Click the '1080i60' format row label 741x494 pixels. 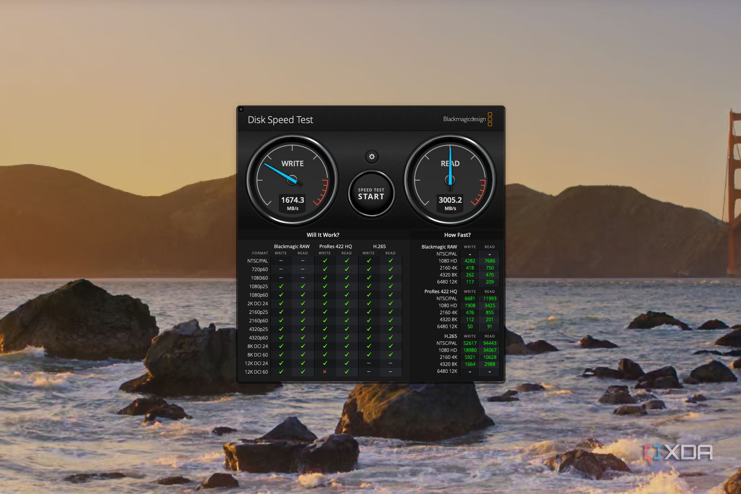[x=260, y=278]
